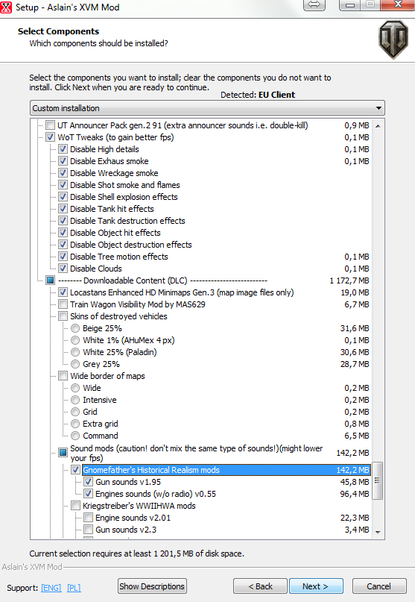The height and width of the screenshot is (602, 415).
Task: Open the ENG support link
Action: (51, 587)
